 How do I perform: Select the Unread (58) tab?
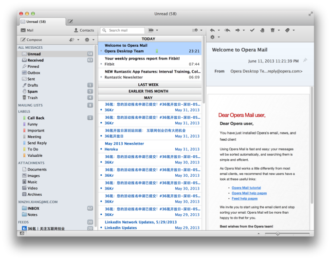point(43,21)
